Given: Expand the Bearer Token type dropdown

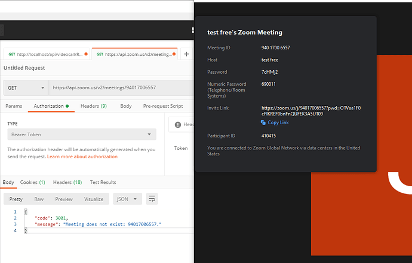Looking at the screenshot, I should coord(82,134).
